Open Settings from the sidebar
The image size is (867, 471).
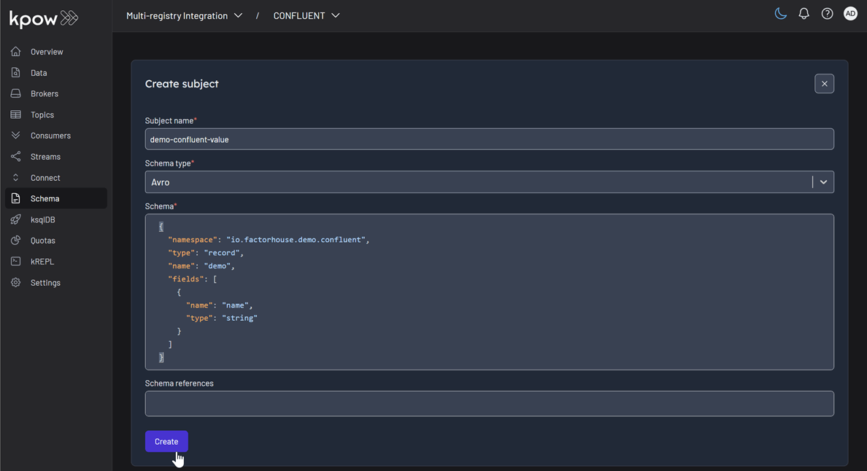(x=45, y=282)
